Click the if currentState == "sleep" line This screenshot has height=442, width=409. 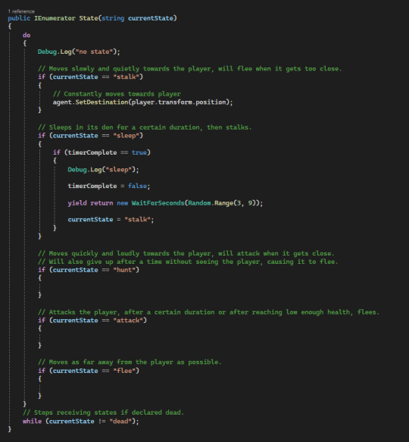tap(90, 136)
